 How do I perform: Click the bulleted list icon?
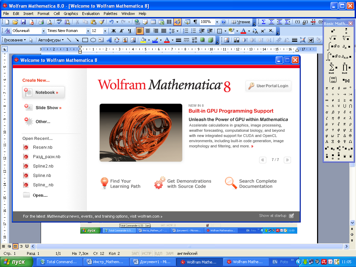point(193,31)
